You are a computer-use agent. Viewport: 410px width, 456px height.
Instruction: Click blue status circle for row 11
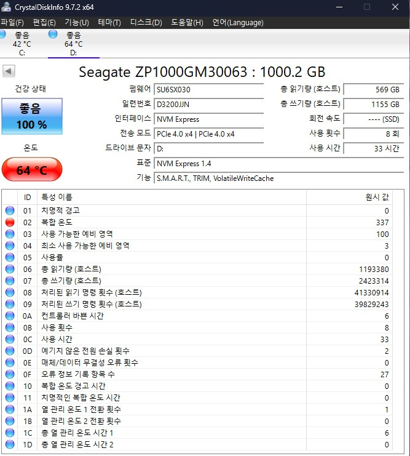pyautogui.click(x=10, y=398)
